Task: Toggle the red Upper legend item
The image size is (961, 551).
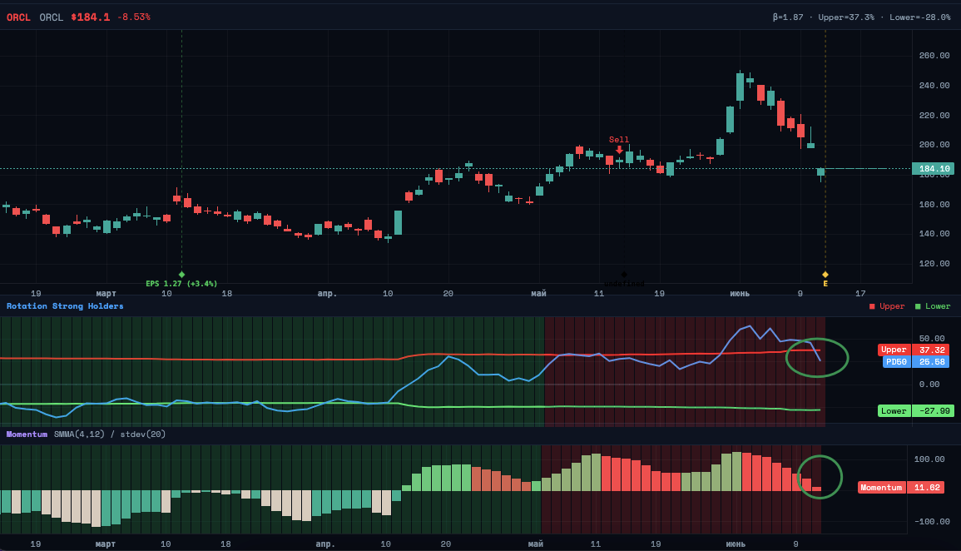Action: [x=887, y=306]
